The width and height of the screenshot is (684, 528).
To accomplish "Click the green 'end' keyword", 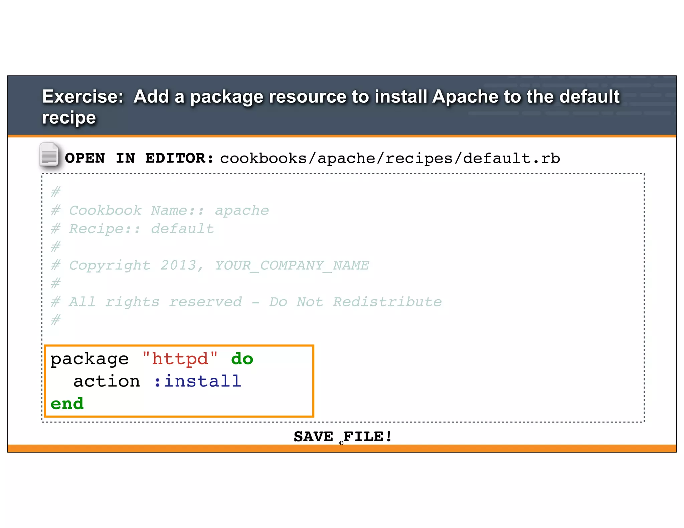I will pos(67,404).
